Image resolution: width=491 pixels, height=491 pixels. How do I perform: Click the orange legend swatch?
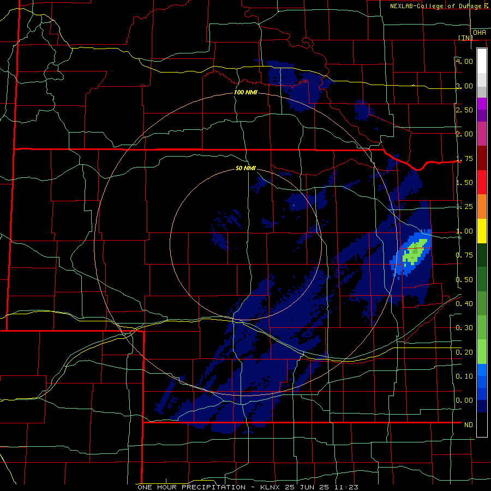tap(482, 207)
